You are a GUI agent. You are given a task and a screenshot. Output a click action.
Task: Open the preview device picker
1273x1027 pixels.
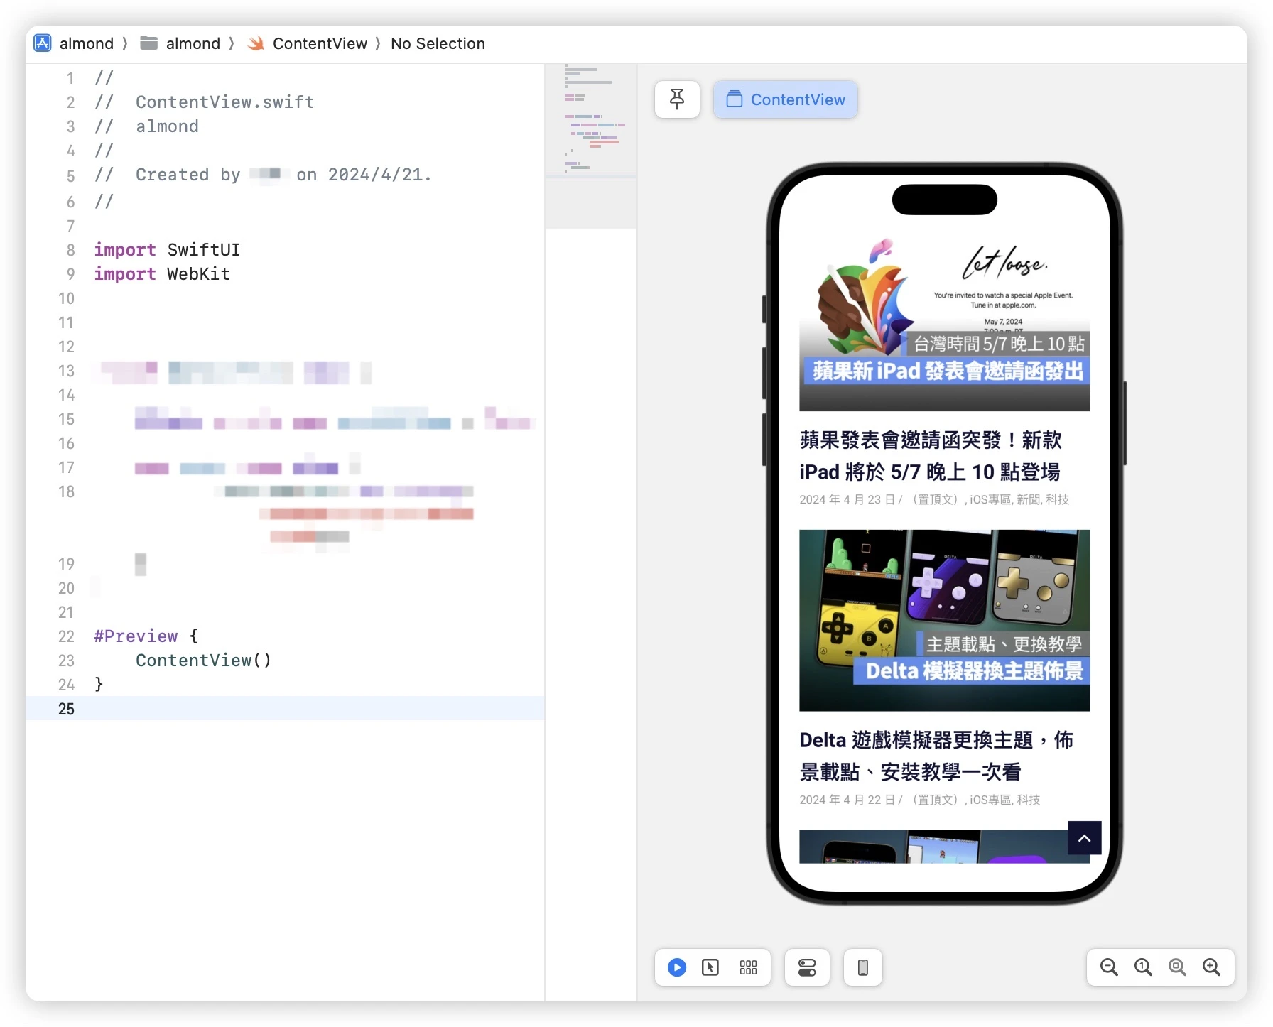pyautogui.click(x=863, y=967)
